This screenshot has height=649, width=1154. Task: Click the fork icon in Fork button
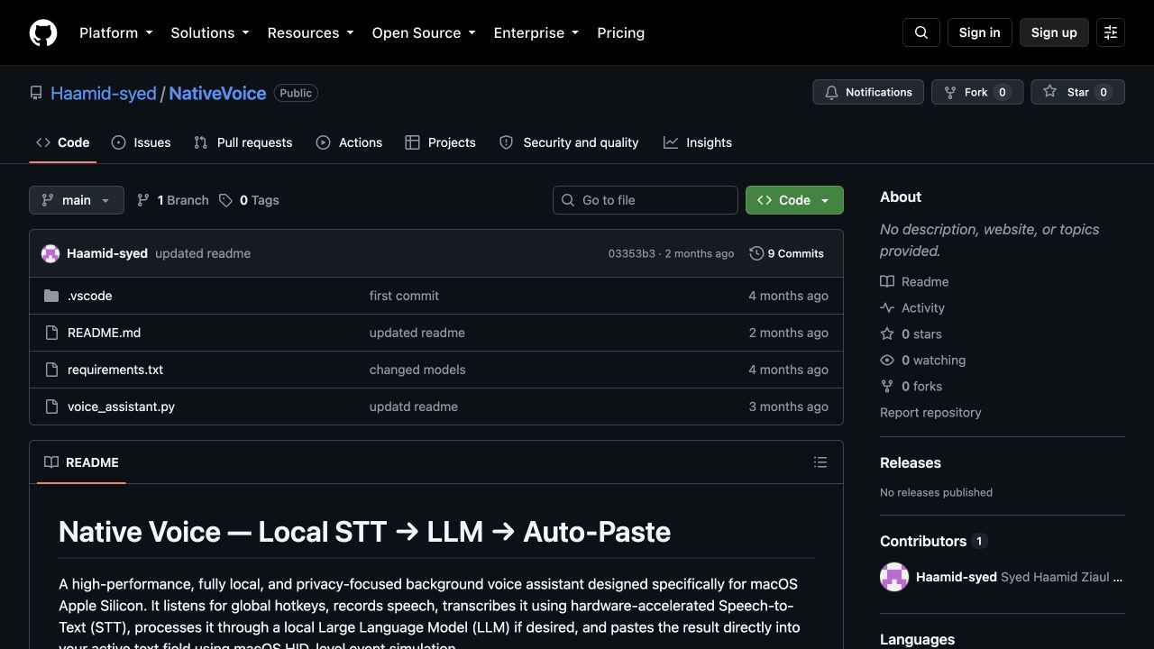tap(950, 92)
